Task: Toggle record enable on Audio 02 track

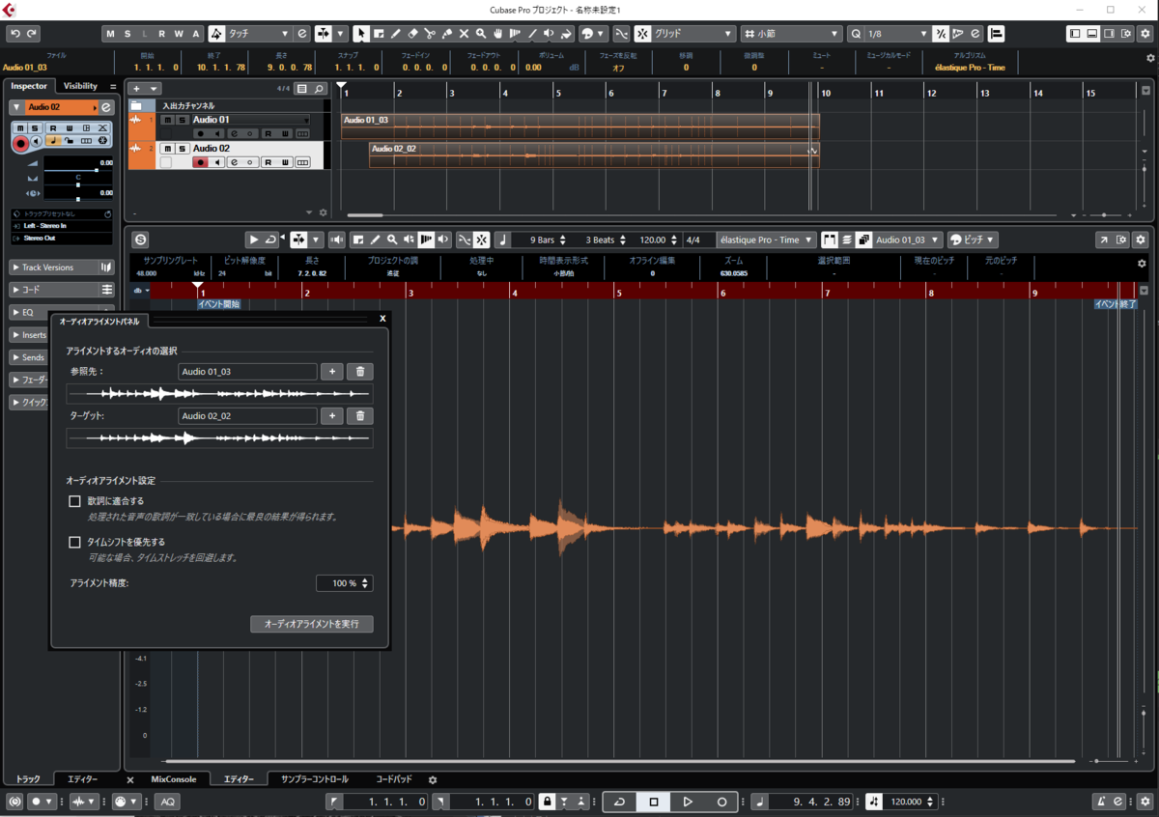Action: click(x=201, y=162)
